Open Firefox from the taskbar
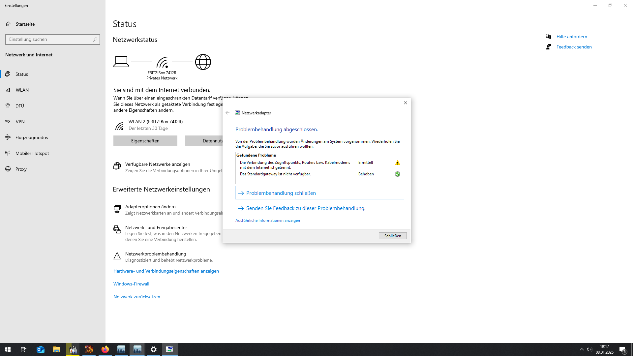Viewport: 633px width, 356px height. click(x=105, y=349)
